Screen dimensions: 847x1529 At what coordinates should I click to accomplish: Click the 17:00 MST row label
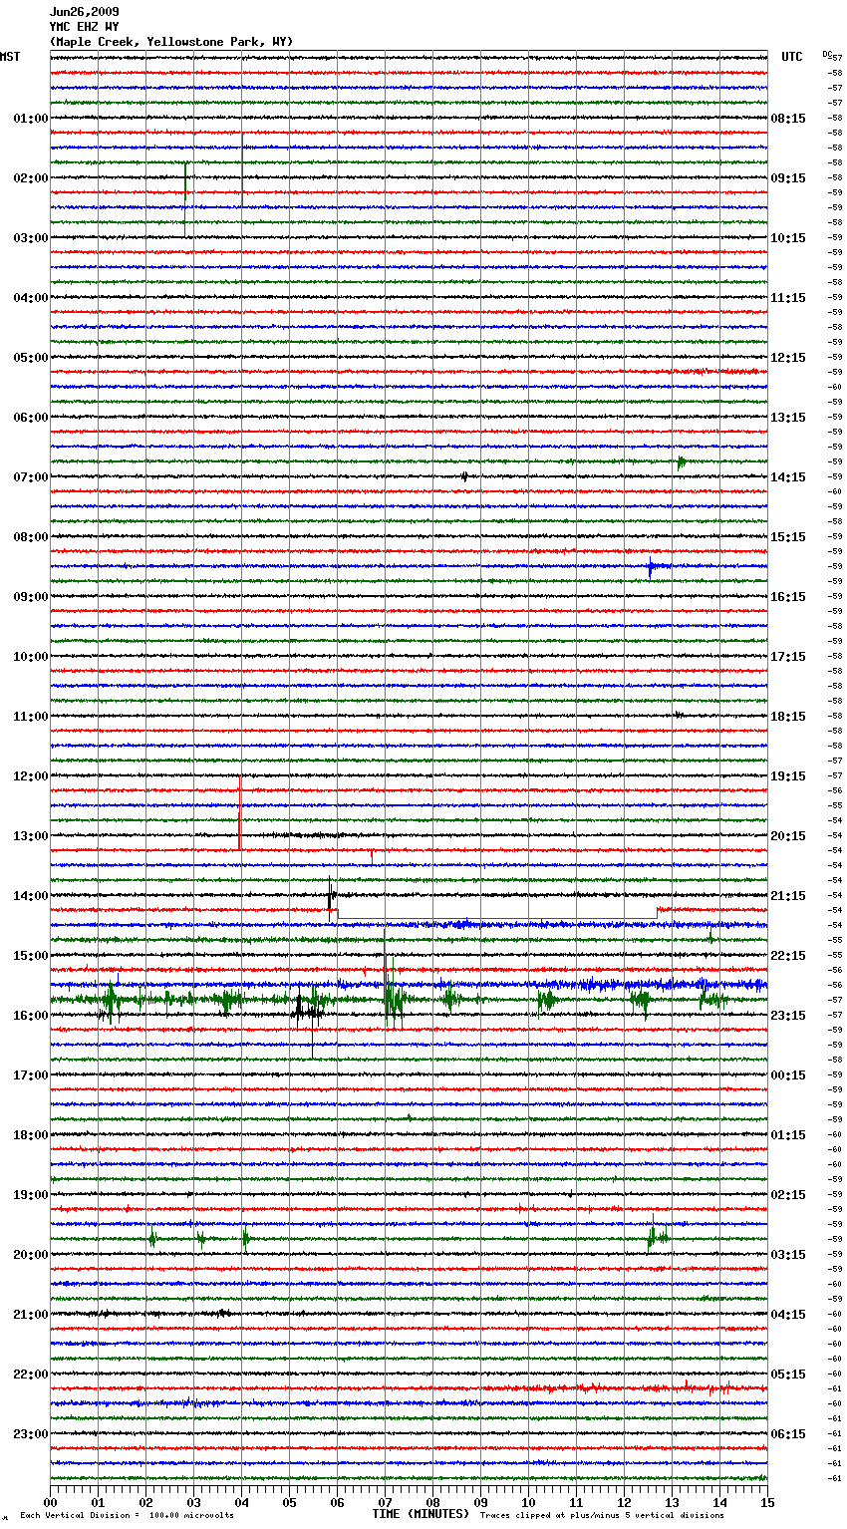click(31, 1075)
